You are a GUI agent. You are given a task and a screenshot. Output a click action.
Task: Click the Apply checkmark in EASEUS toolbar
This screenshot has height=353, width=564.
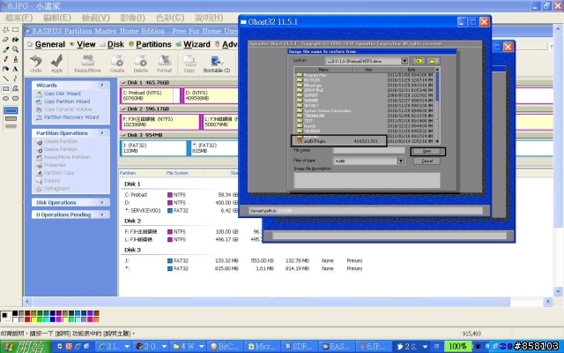[x=56, y=64]
